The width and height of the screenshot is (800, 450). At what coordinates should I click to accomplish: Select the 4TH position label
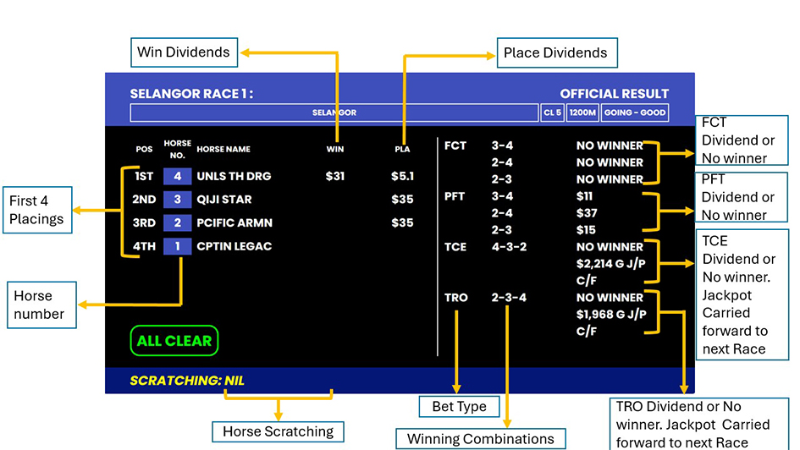point(144,246)
